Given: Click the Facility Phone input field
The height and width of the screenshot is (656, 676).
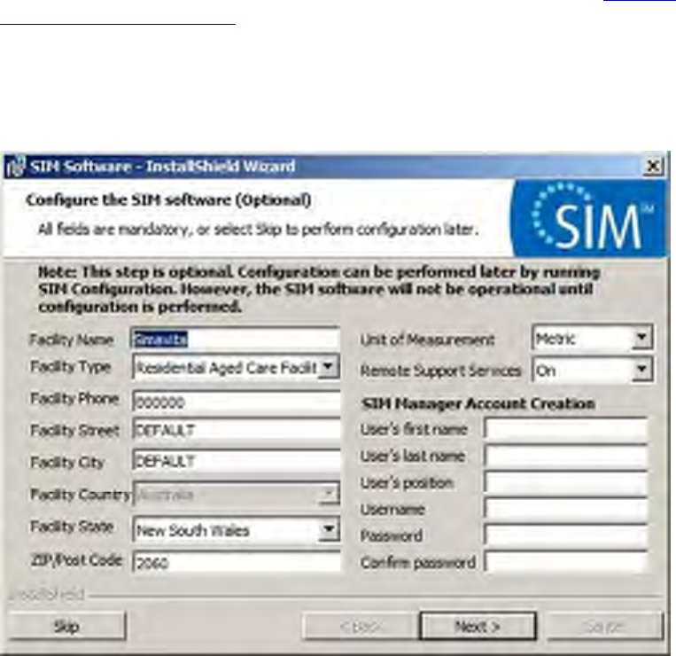Looking at the screenshot, I should point(237,402).
